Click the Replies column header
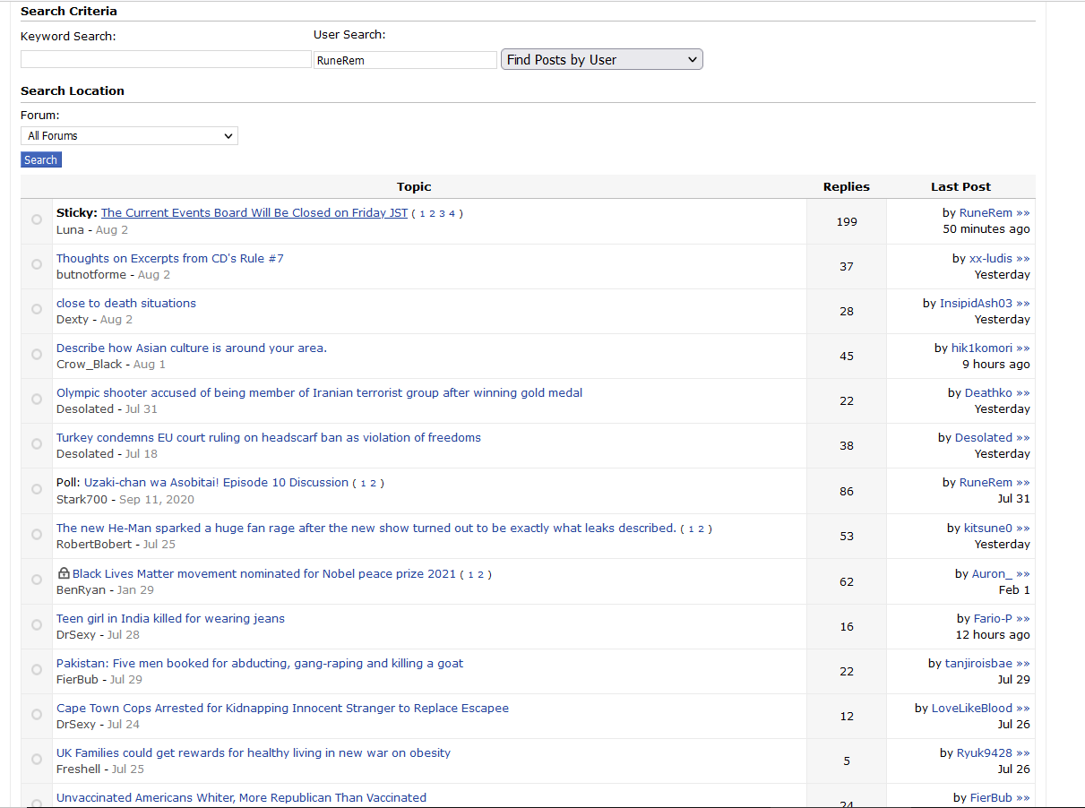The height and width of the screenshot is (808, 1085). (x=847, y=187)
